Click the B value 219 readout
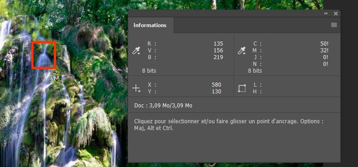This screenshot has width=358, height=167. click(x=218, y=57)
